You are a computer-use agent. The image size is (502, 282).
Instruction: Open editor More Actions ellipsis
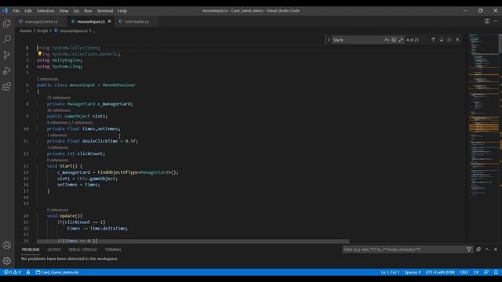click(496, 21)
